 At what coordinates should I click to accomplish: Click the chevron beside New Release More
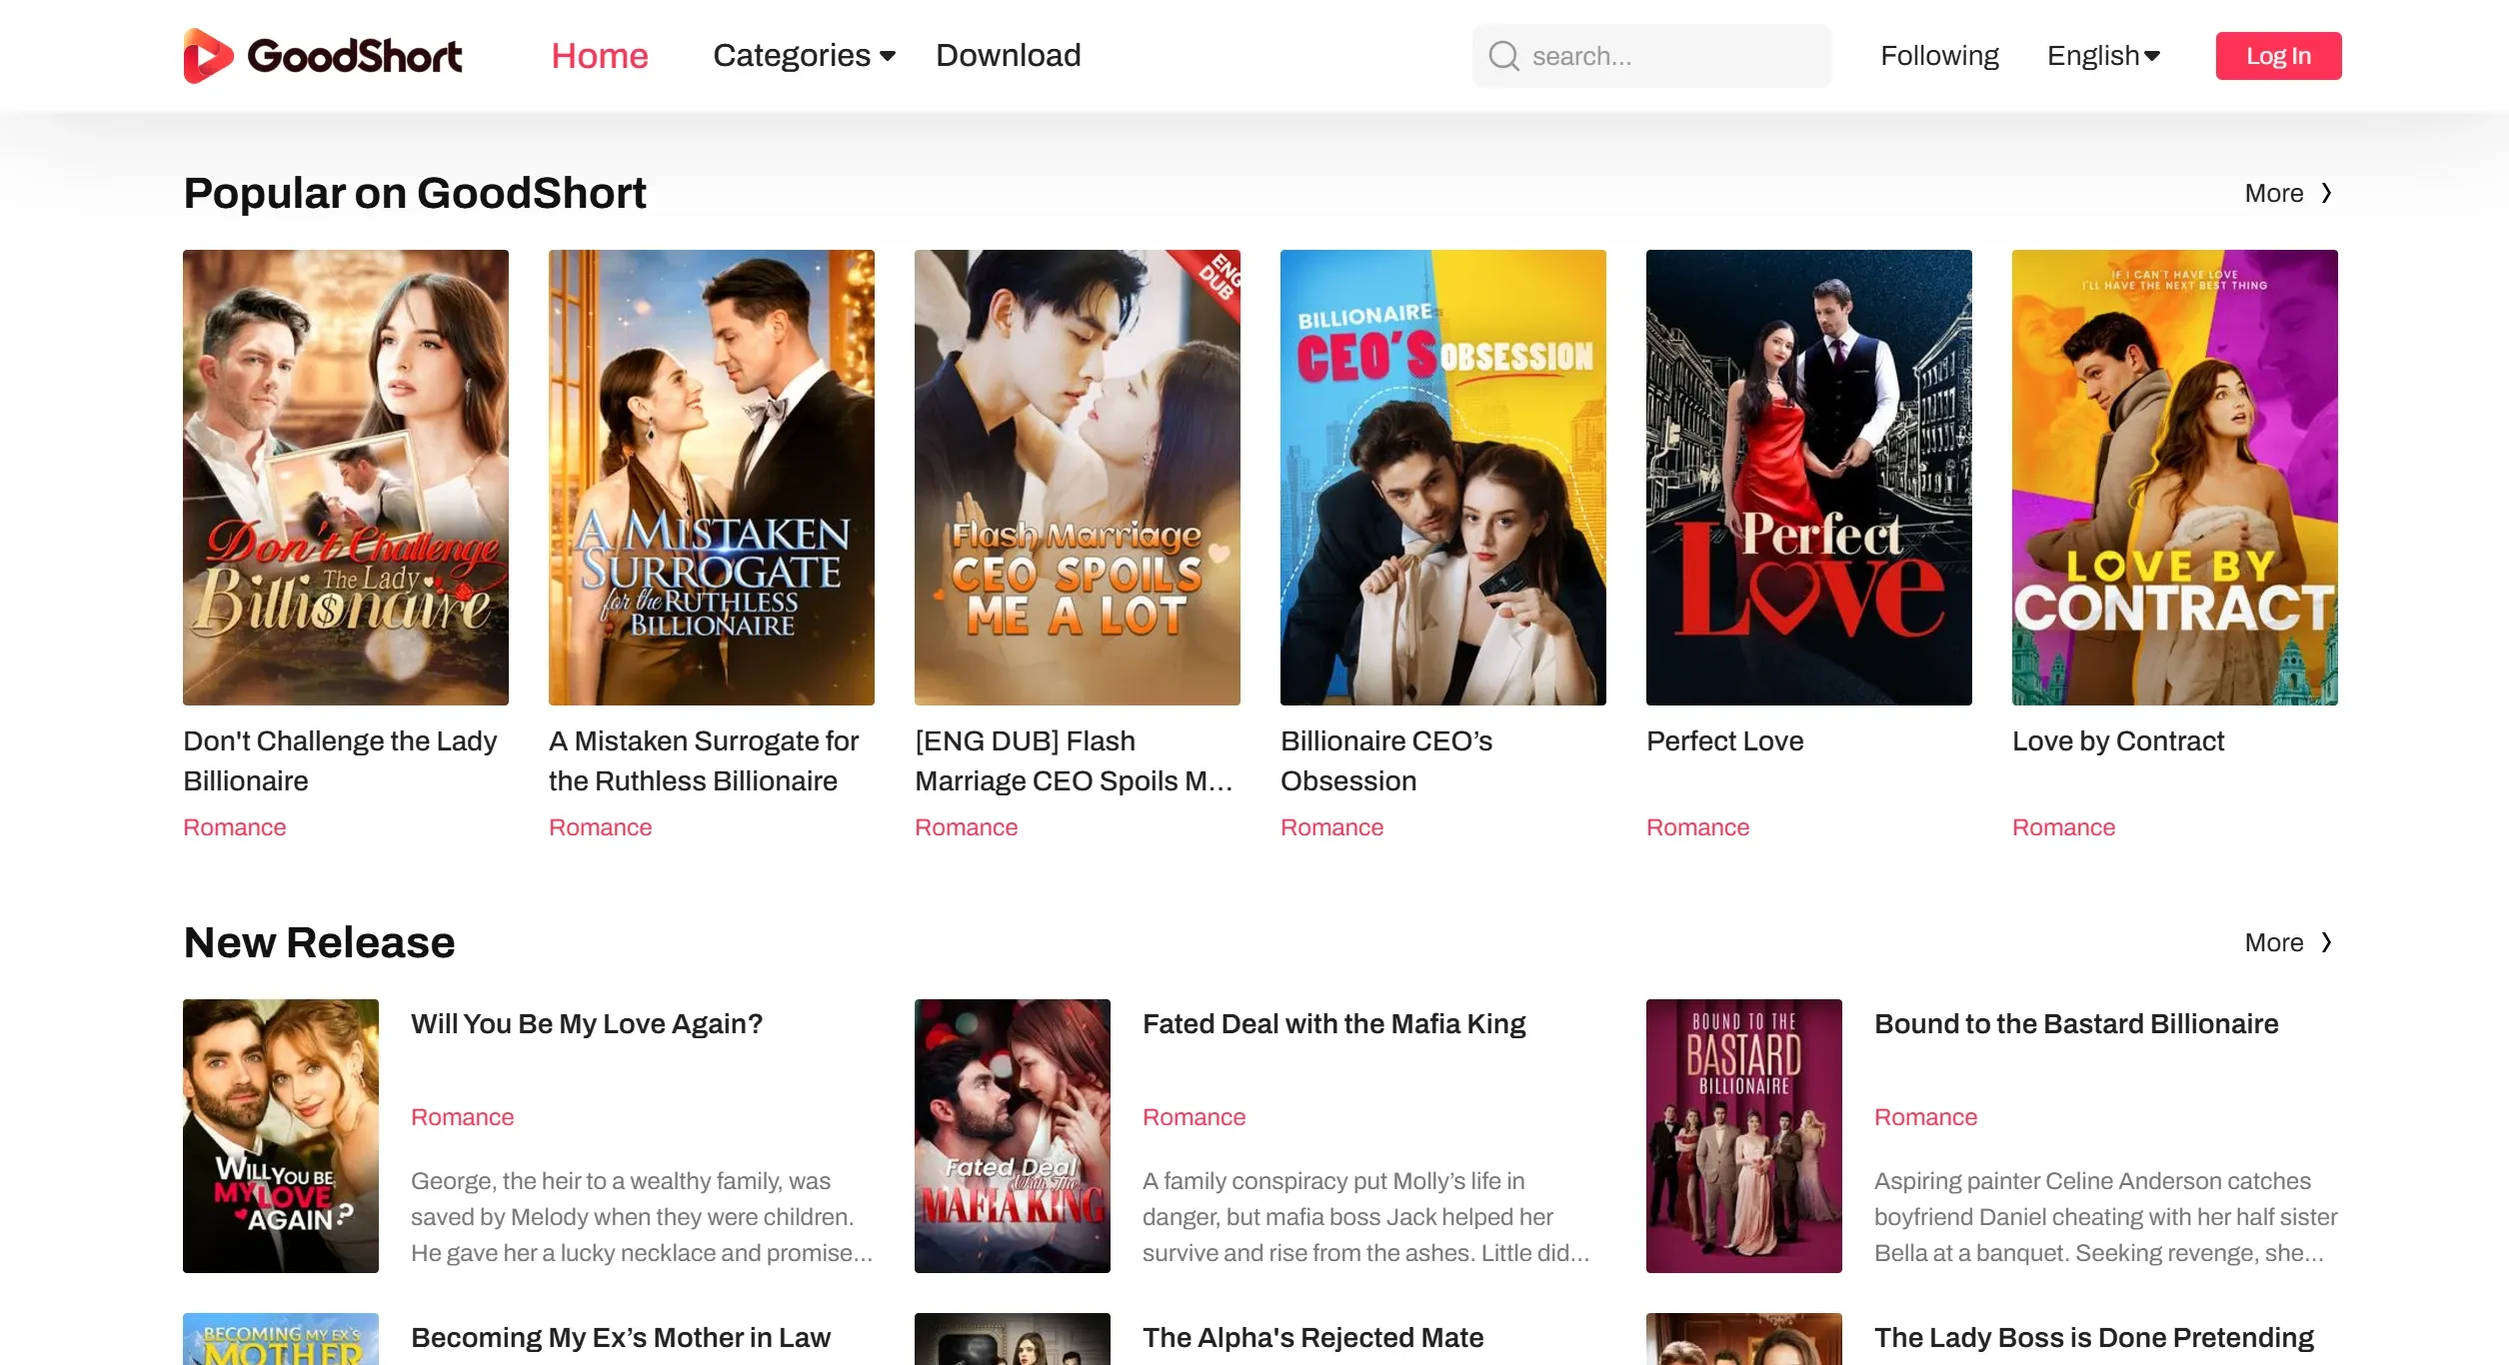[x=2326, y=942]
